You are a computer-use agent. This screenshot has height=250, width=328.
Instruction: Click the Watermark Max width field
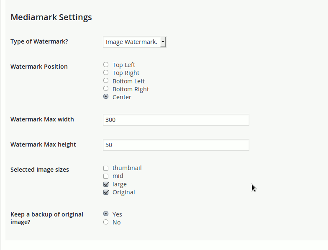[x=176, y=120]
